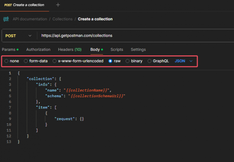
Task: Click the "name" key on line 4
Action: click(x=52, y=90)
